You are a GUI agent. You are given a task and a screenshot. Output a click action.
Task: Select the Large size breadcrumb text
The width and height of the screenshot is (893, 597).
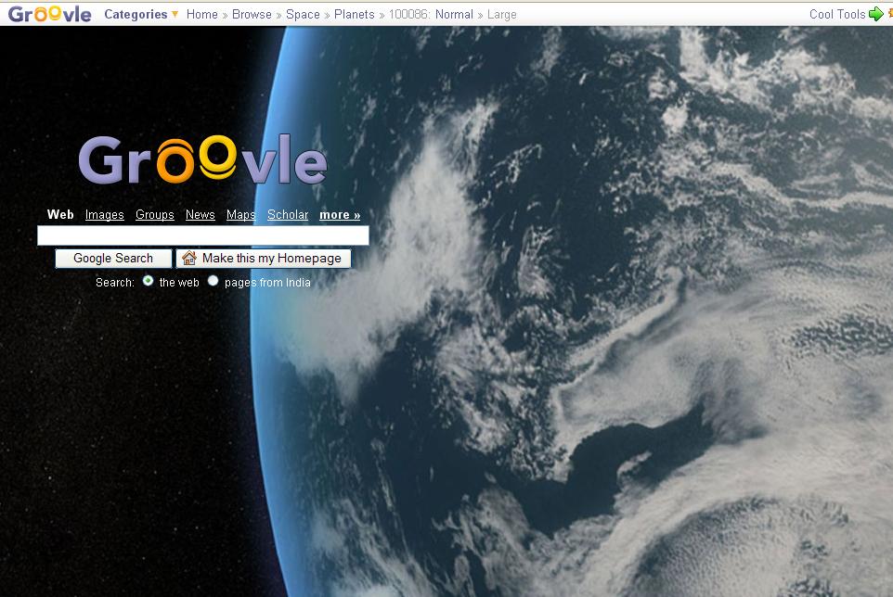(502, 14)
